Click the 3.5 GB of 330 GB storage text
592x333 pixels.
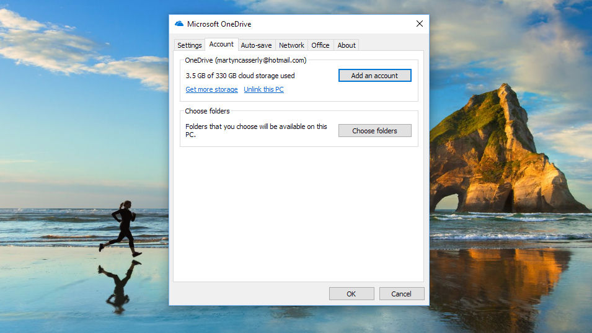[240, 76]
